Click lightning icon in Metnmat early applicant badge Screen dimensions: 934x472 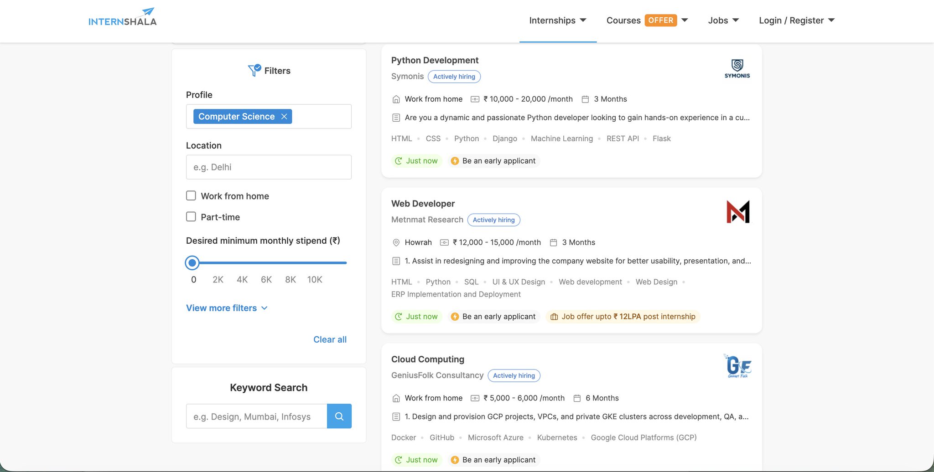tap(455, 317)
